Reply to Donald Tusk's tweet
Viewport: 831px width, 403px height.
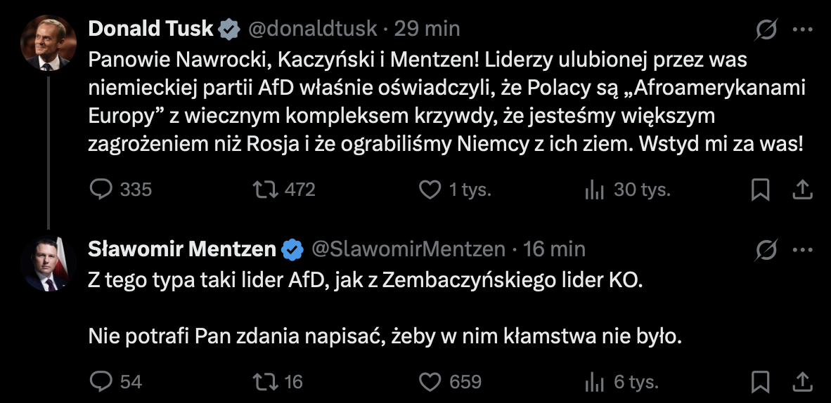103,190
